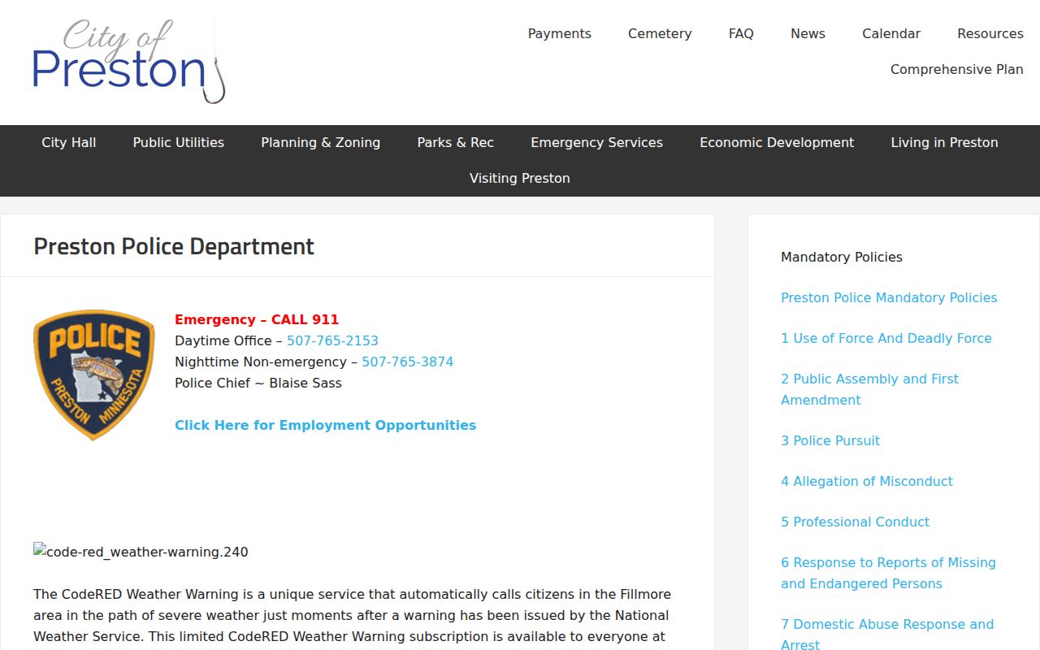Screen dimensions: 1040x650
Task: View policy 5 Professional Conduct
Action: pyautogui.click(x=855, y=522)
